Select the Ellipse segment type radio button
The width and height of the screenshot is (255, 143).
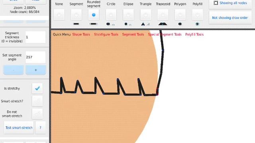click(128, 15)
